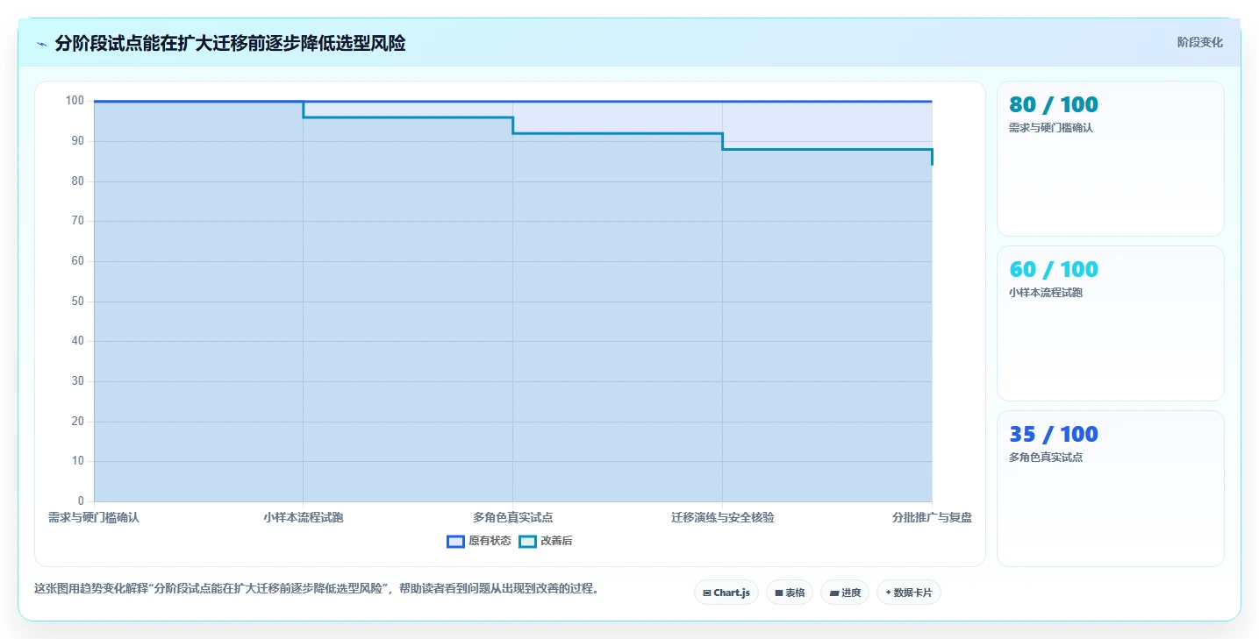Click the 需求与硬门槛确认 x-axis label
This screenshot has height=639, width=1259.
[94, 517]
